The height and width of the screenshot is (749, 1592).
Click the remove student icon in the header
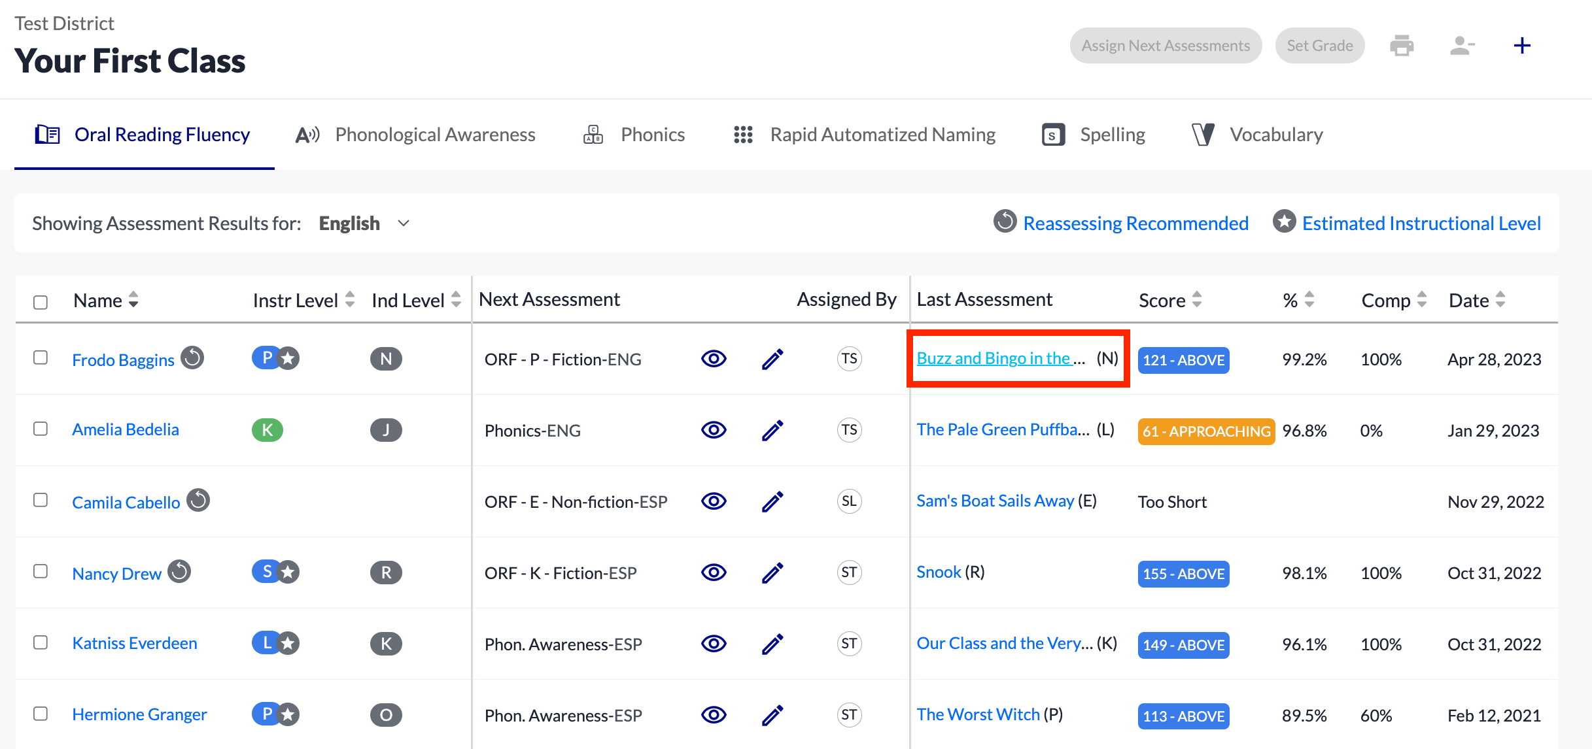pos(1461,45)
